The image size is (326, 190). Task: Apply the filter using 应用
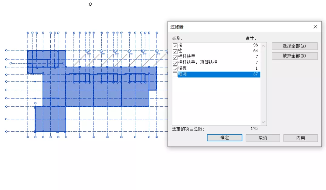click(x=300, y=138)
